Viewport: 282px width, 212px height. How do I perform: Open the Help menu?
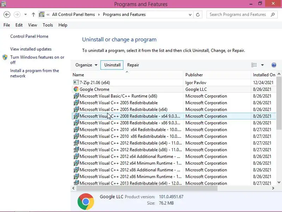pos(63,25)
